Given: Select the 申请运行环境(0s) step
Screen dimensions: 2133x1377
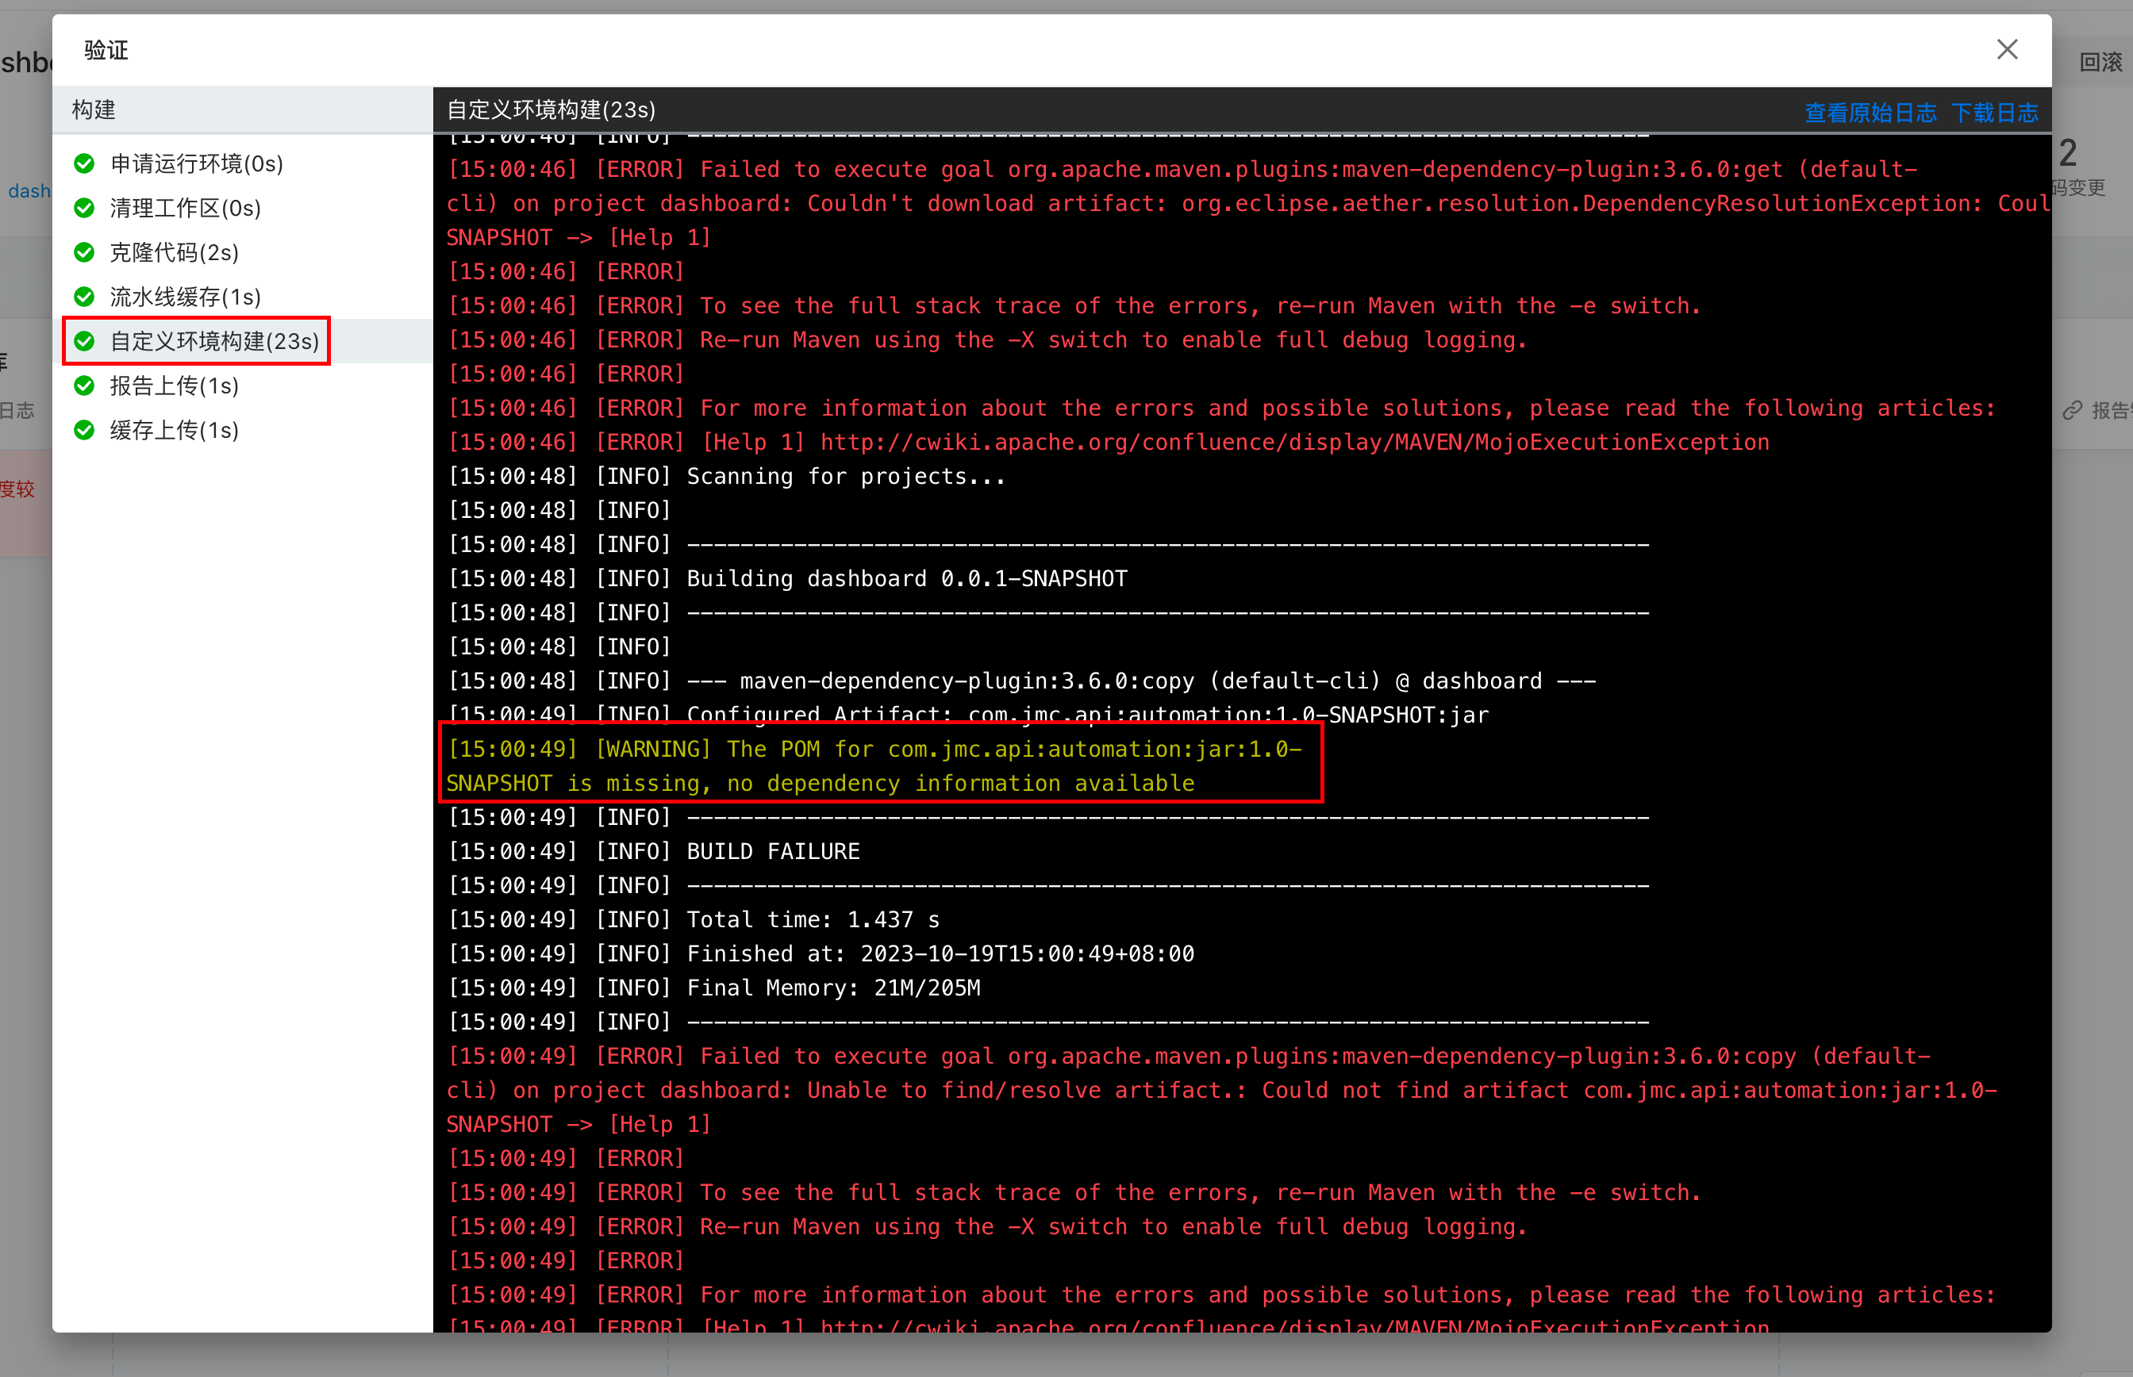Looking at the screenshot, I should (x=197, y=163).
